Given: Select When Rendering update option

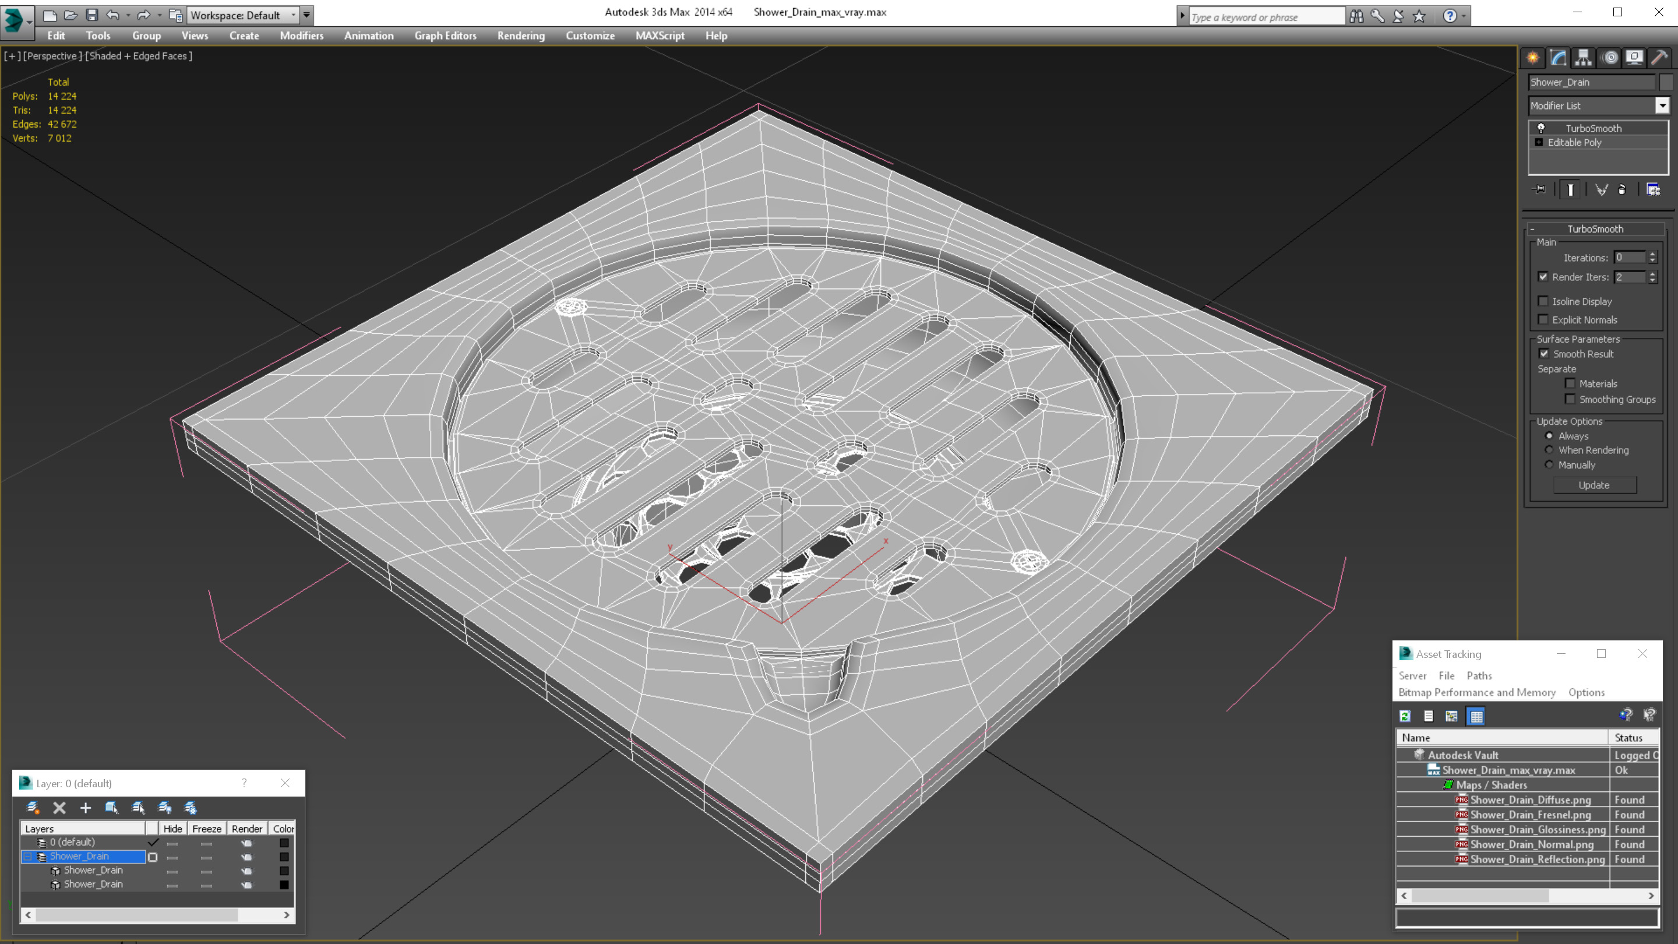Looking at the screenshot, I should coord(1549,450).
